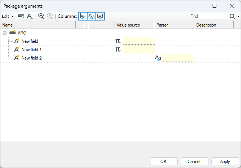The image size is (241, 168).
Task: Click the Parser column header
Action: click(x=174, y=25)
